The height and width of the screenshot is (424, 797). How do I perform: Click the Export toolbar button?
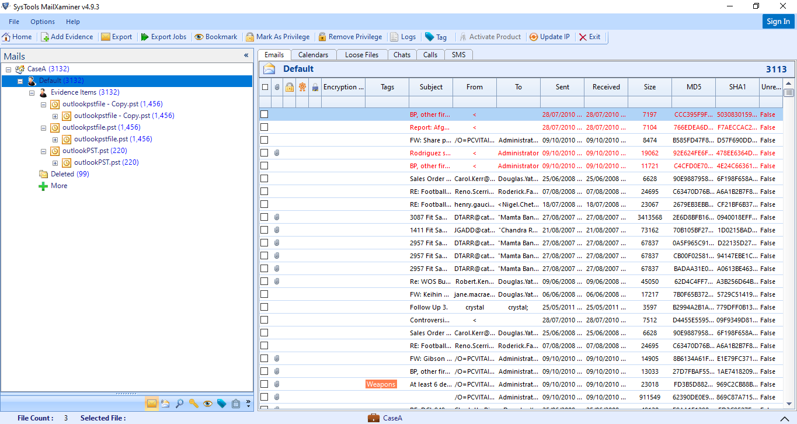[117, 37]
